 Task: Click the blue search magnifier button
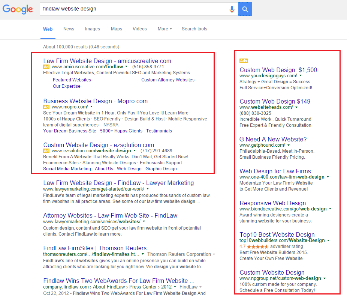point(245,9)
